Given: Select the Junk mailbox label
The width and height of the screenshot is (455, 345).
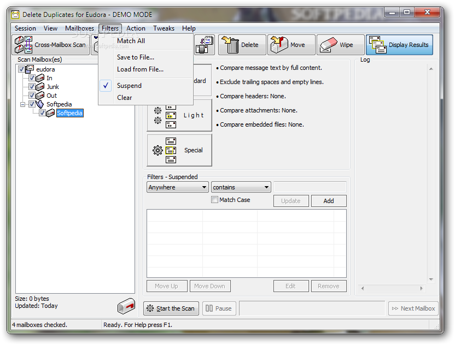Looking at the screenshot, I should tap(53, 87).
